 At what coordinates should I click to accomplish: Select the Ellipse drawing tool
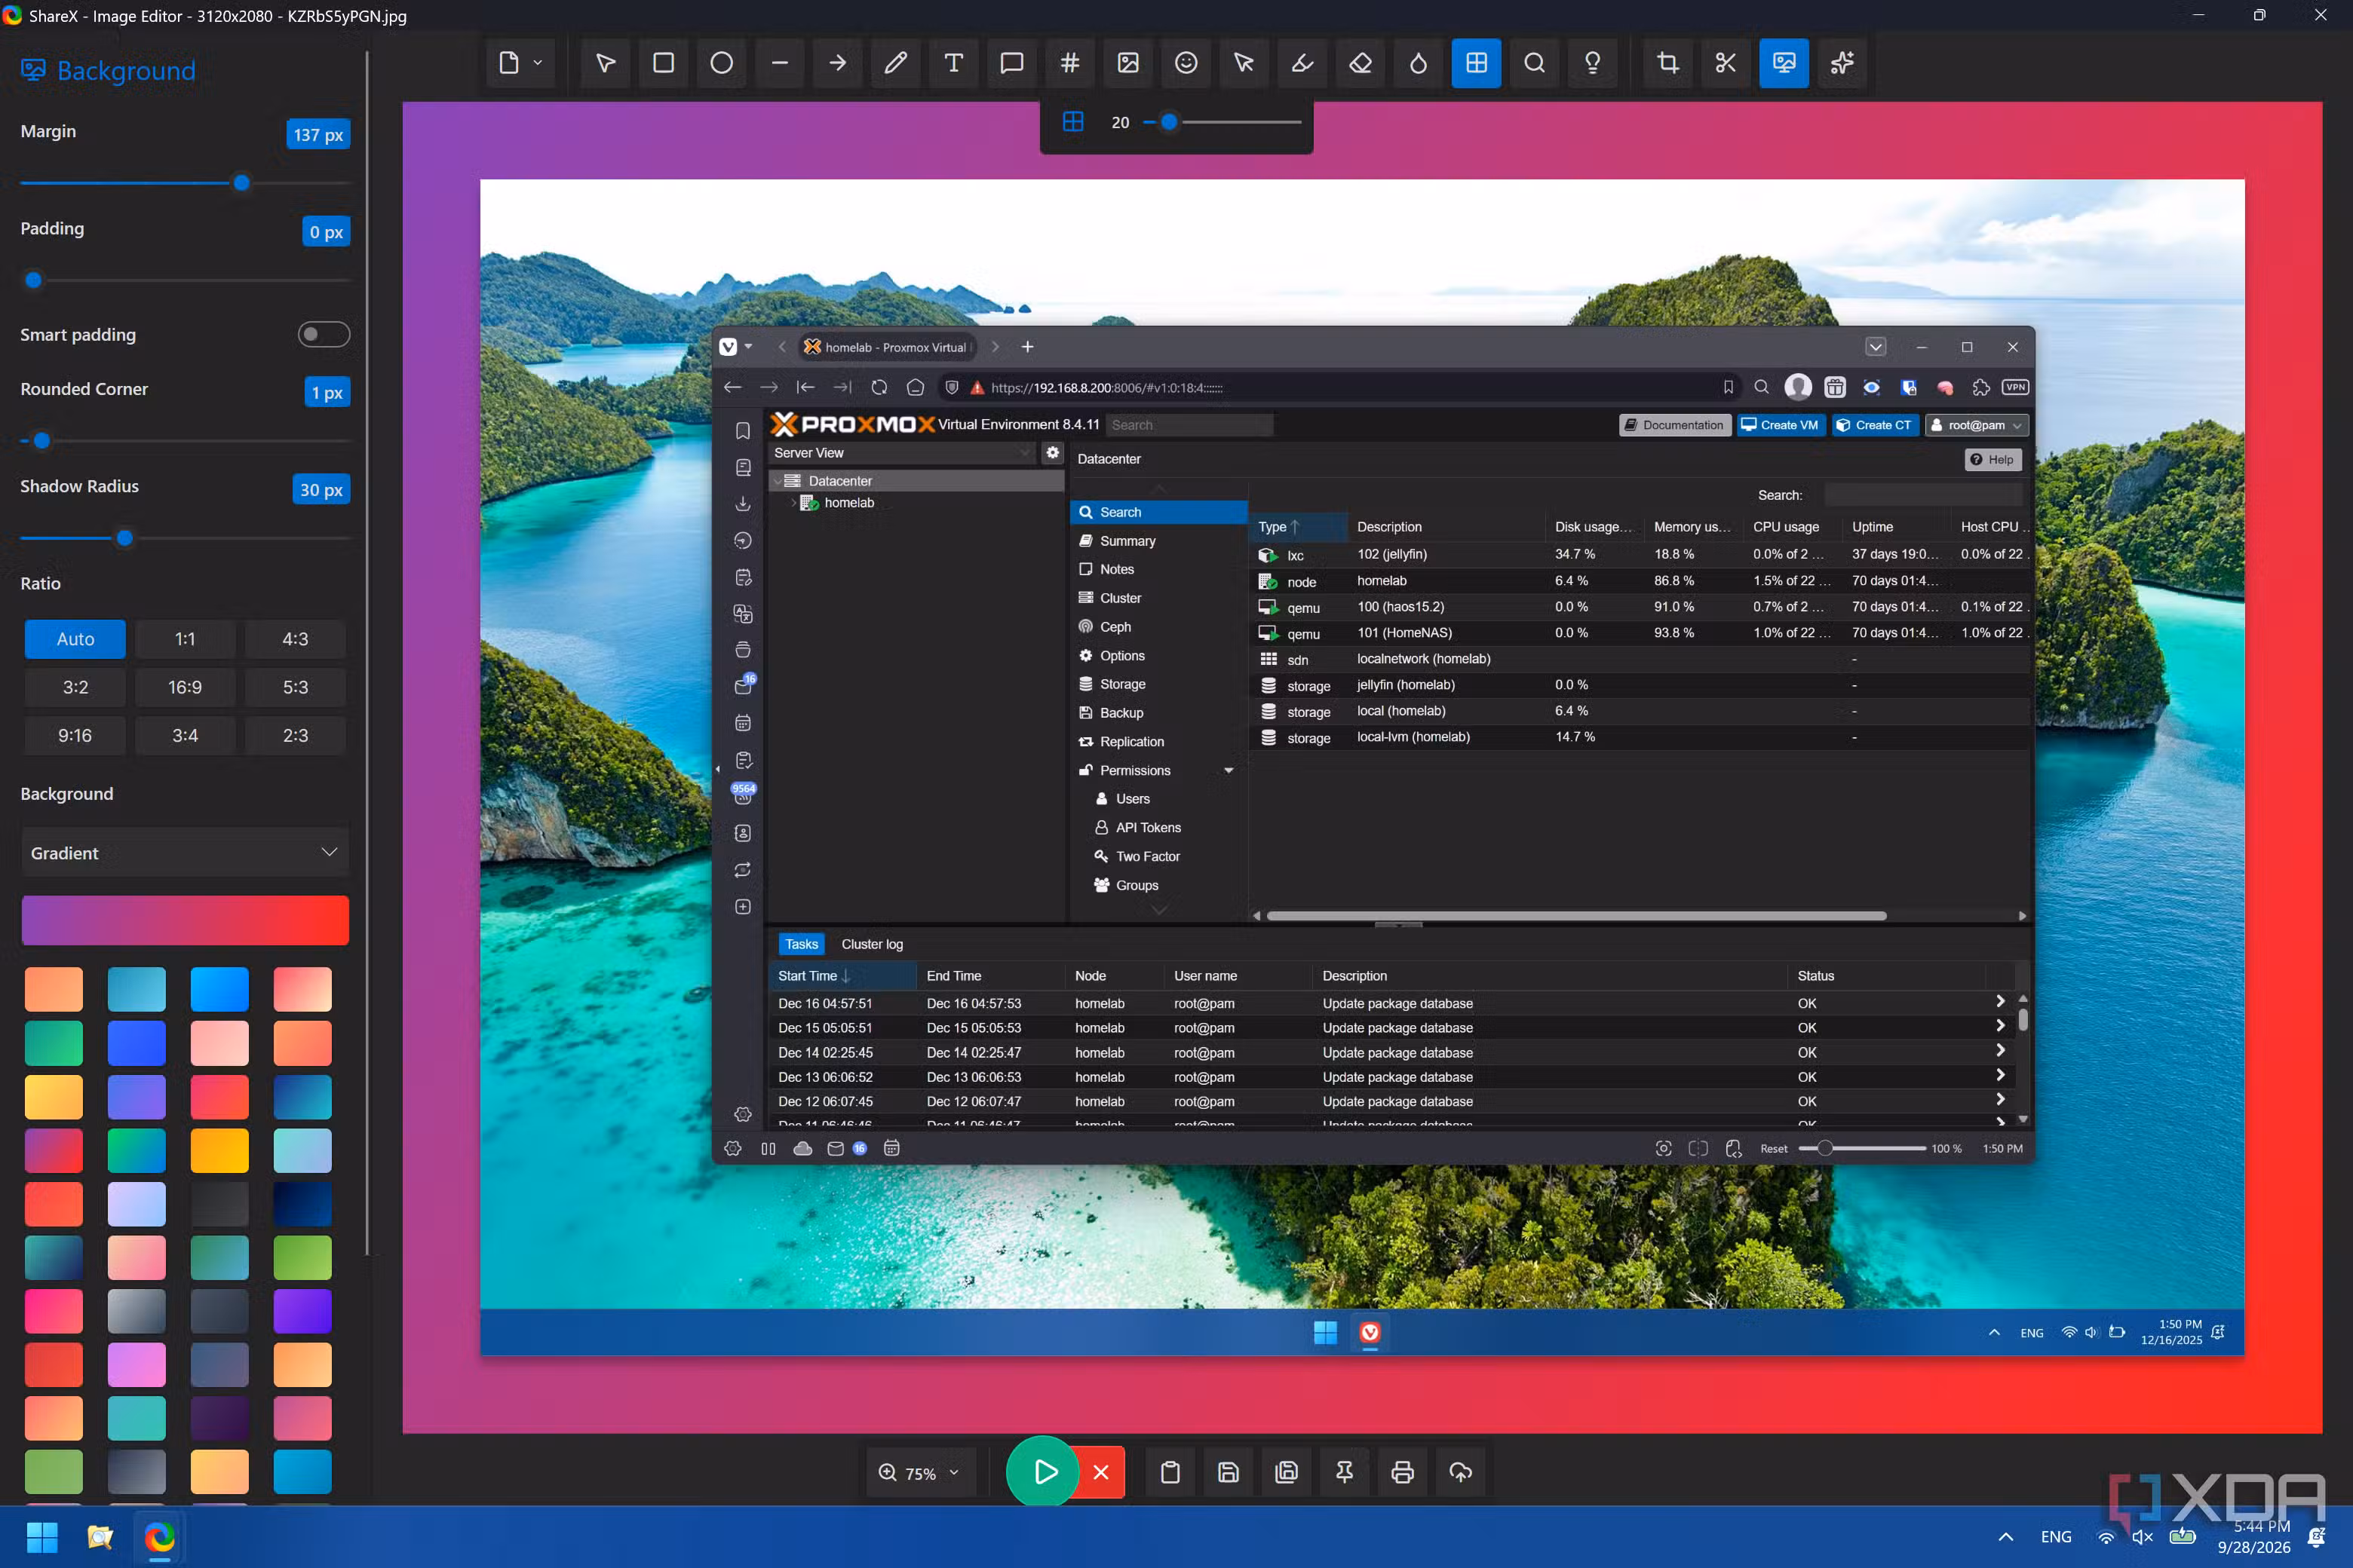tap(721, 63)
